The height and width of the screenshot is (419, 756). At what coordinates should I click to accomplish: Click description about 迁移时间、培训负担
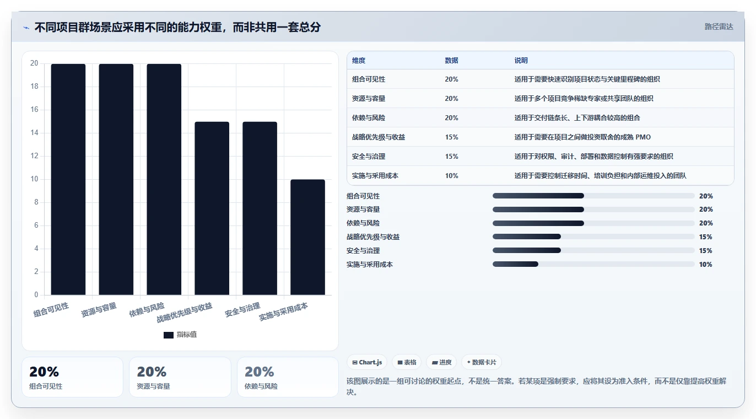point(600,176)
